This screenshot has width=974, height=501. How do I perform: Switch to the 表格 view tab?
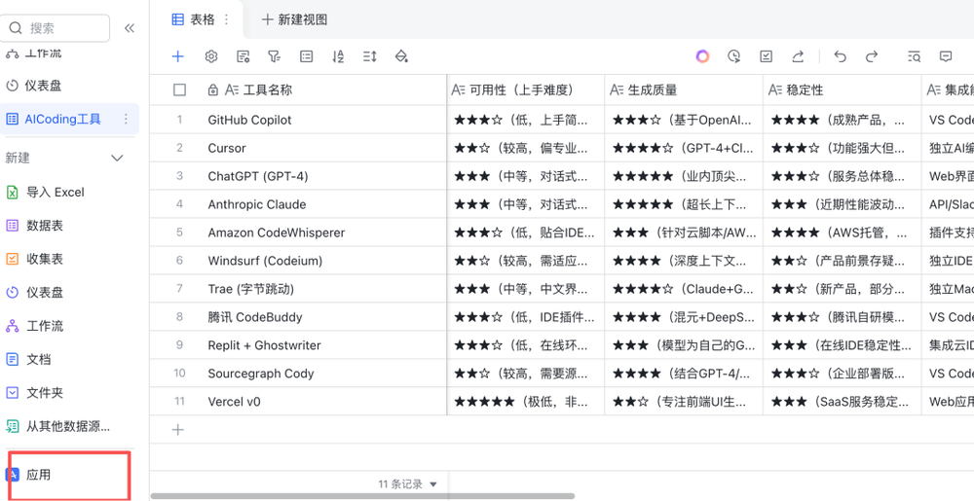(x=195, y=19)
